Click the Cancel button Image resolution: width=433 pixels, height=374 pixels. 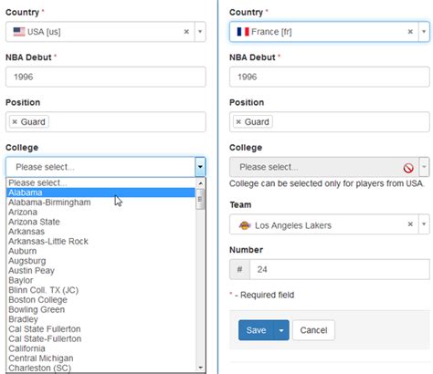pyautogui.click(x=313, y=330)
